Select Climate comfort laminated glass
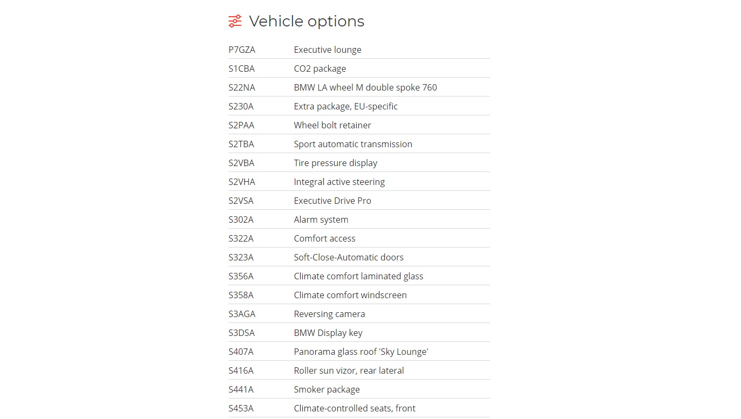 358,276
